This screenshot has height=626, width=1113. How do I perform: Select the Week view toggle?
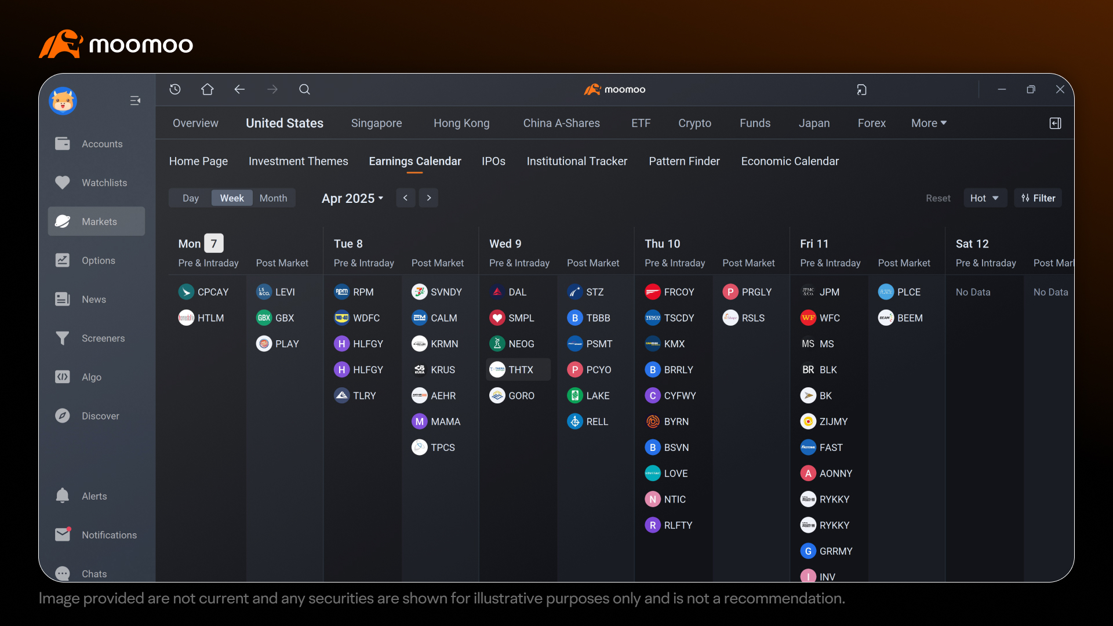tap(232, 198)
